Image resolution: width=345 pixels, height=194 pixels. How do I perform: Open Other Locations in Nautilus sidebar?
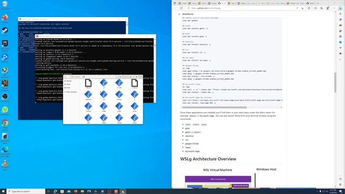point(71,92)
